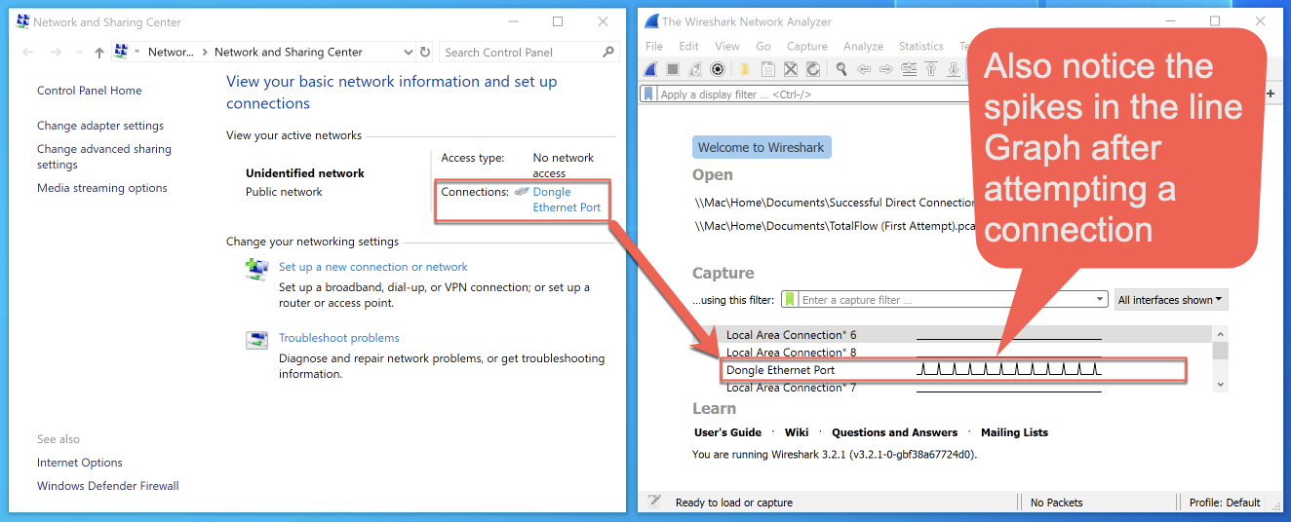Image resolution: width=1291 pixels, height=522 pixels.
Task: Open Wireshark User's Guide link
Action: [x=727, y=432]
